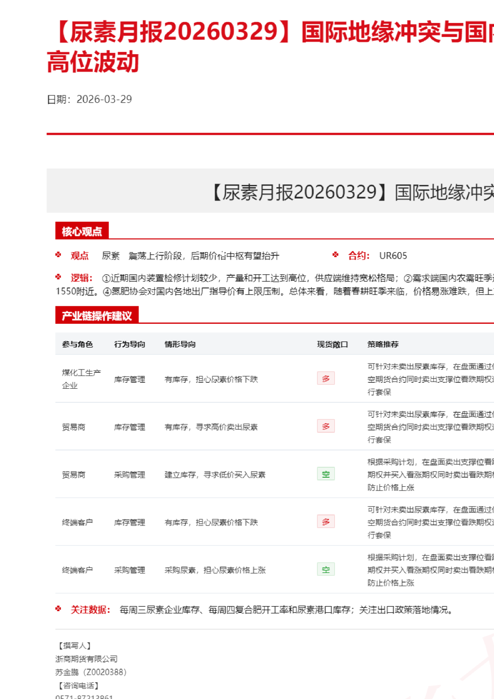Click the red bullet icon beside 关注数据
Screen dimensions: 494x699
pyautogui.click(x=58, y=609)
